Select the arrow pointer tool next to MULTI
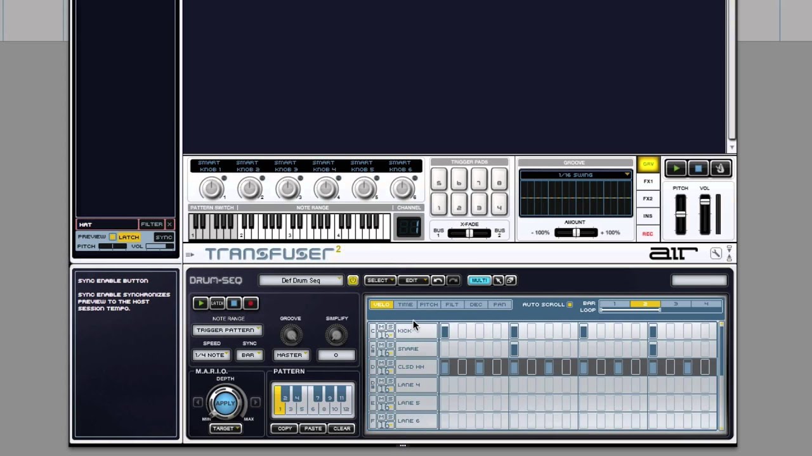 point(498,281)
